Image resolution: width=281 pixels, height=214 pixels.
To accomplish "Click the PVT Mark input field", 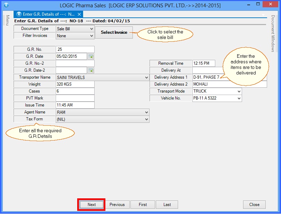I will [x=75, y=98].
